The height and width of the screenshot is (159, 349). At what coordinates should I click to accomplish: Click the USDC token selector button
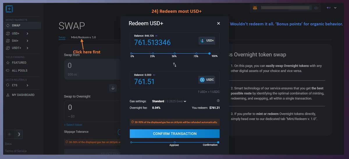207,79
